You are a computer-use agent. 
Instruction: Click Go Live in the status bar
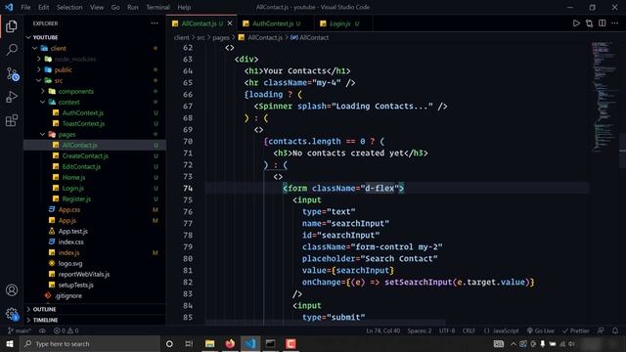[541, 330]
